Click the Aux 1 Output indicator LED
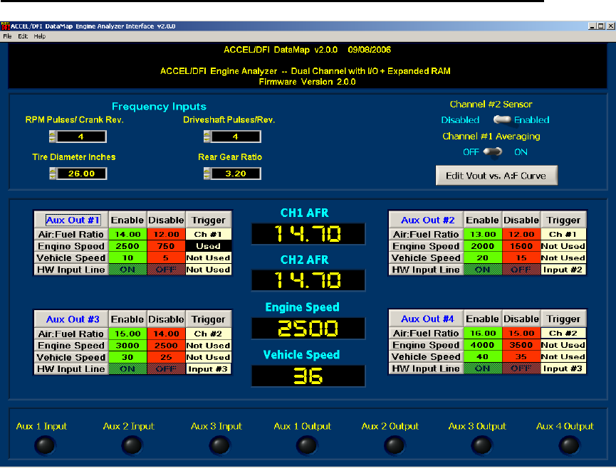 coord(307,446)
